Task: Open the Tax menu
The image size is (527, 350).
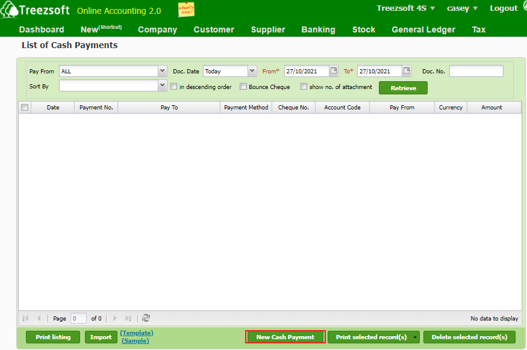Action: 479,29
